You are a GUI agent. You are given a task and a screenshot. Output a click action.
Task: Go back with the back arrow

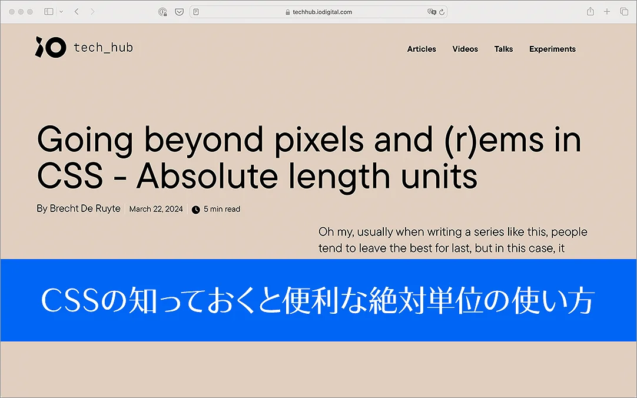pos(77,12)
